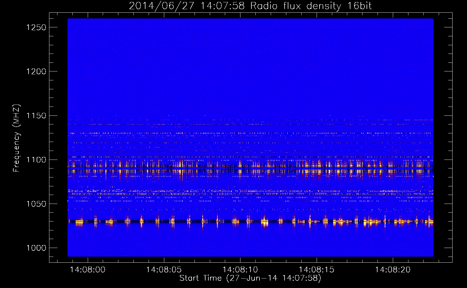Click the 14:08:20 time tick label
The height and width of the screenshot is (288, 467).
[393, 270]
